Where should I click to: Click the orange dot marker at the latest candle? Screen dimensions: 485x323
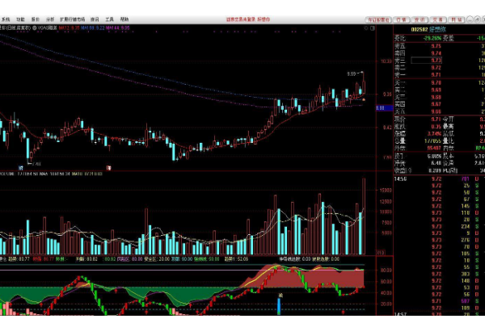coord(364,100)
